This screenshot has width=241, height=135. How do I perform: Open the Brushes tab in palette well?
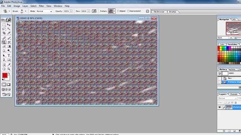172,12
